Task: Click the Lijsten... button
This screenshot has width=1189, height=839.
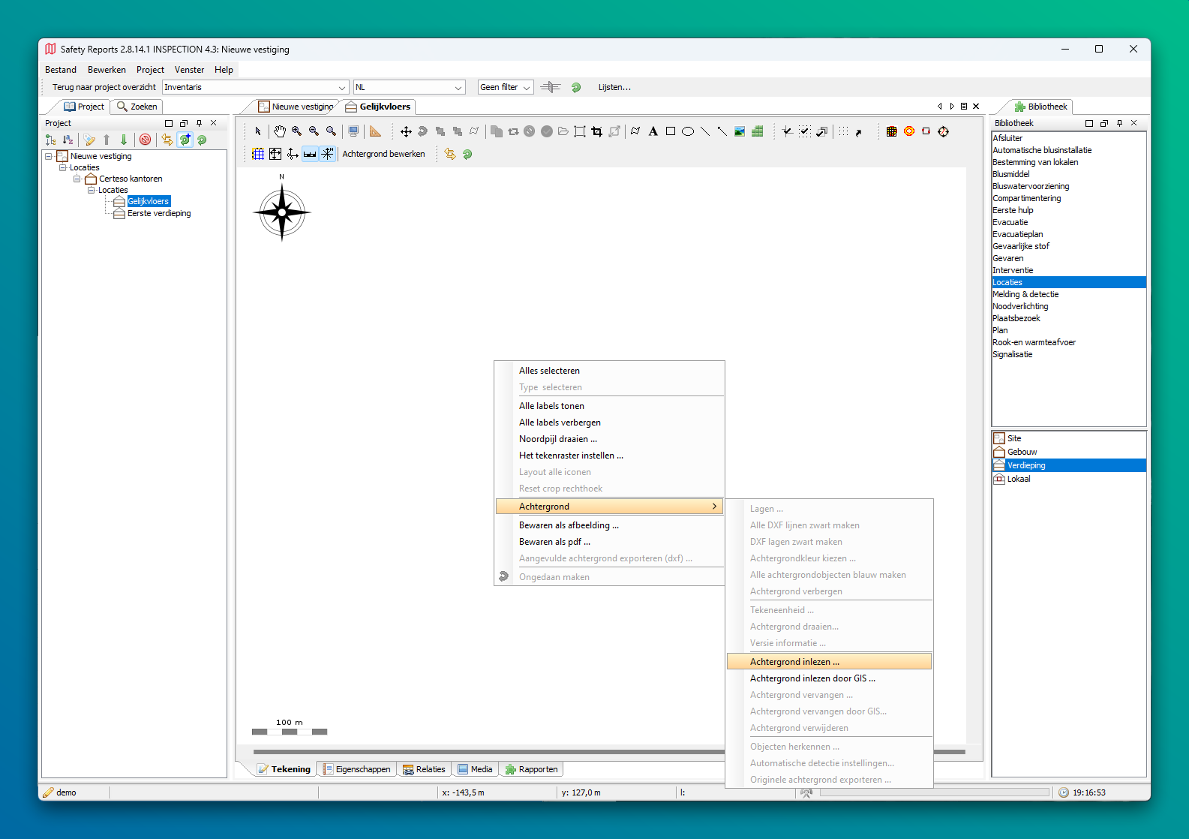Action: click(x=614, y=88)
